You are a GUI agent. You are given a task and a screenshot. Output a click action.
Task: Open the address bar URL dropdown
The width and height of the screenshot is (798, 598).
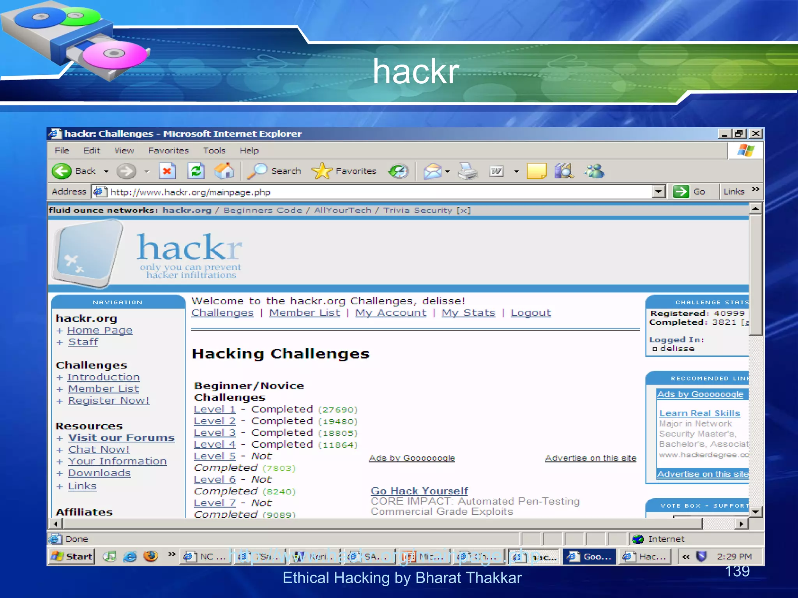pos(659,192)
